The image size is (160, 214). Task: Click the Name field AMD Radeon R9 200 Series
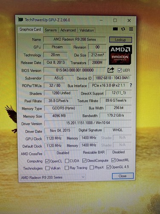75,39
